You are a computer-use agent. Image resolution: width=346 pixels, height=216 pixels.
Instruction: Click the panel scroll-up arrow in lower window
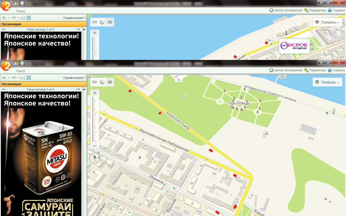[84, 89]
